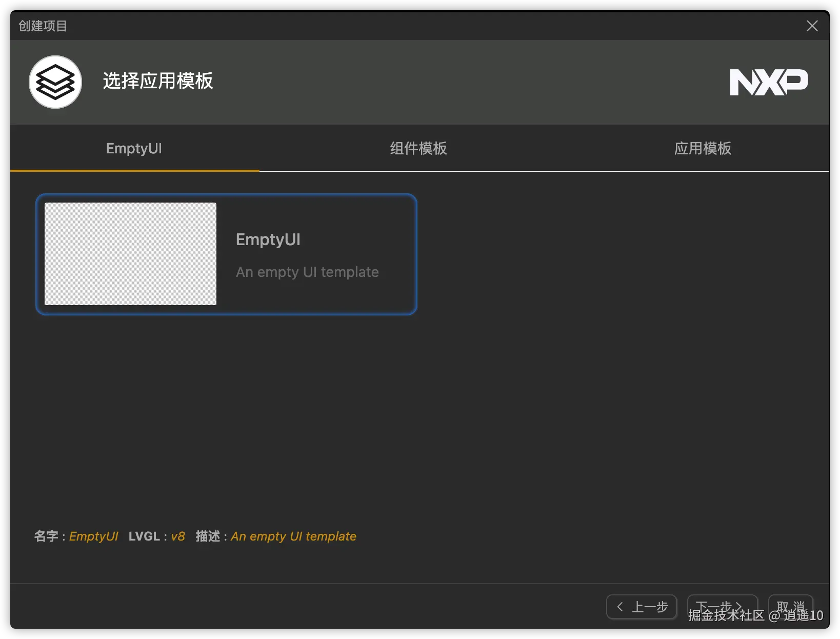
Task: Click the NXP logo
Action: click(769, 82)
